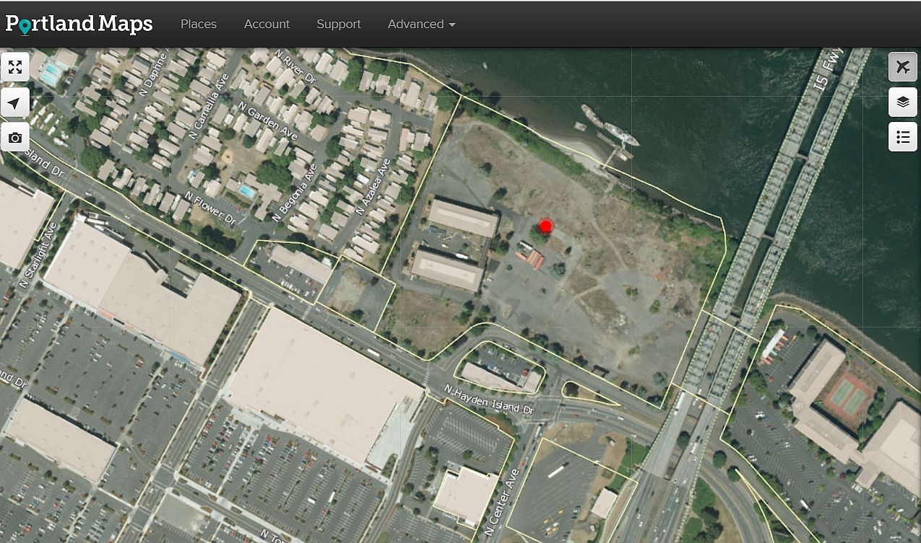
Task: Open the map layers stack icon
Action: click(902, 102)
